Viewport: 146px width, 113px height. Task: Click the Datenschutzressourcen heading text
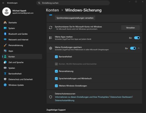pos(65,94)
